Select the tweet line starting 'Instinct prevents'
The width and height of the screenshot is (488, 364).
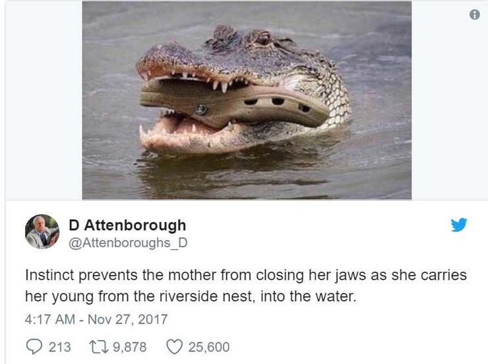pyautogui.click(x=246, y=276)
